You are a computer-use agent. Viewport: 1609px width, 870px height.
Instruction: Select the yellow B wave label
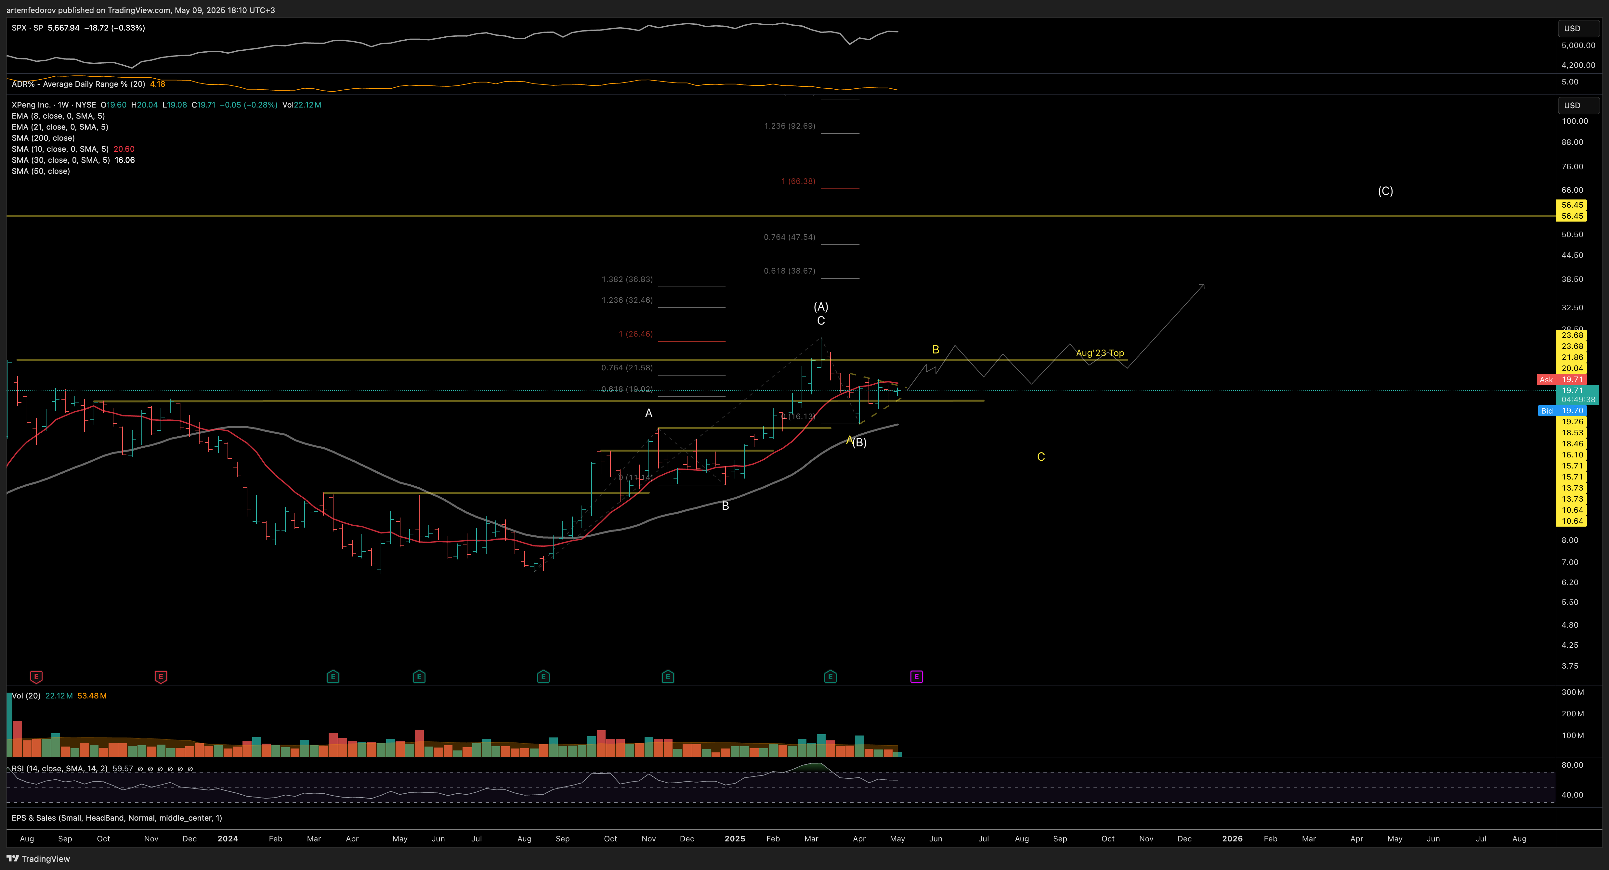point(936,350)
